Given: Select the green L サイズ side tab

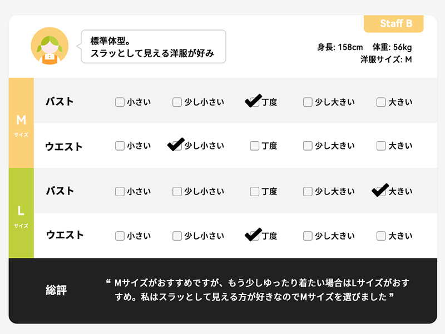Looking at the screenshot, I should 21,213.
